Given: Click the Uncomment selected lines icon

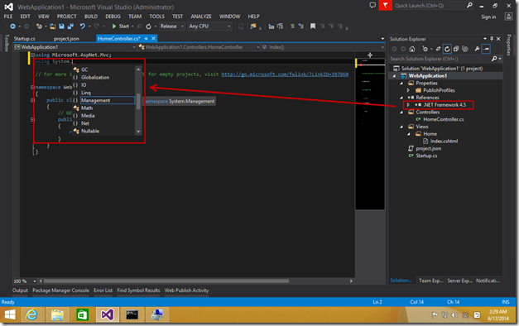Looking at the screenshot, I should click(x=300, y=26).
